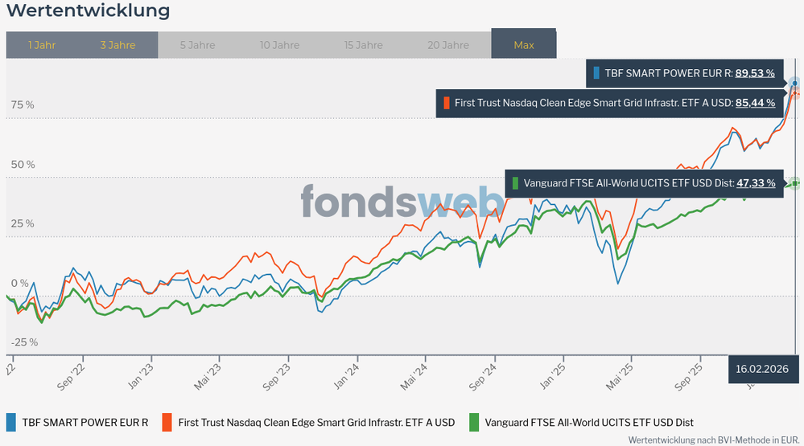Screen dimensions: 804x446
Task: Click the 85,44 % value in First Trust tooltip
Action: [755, 103]
